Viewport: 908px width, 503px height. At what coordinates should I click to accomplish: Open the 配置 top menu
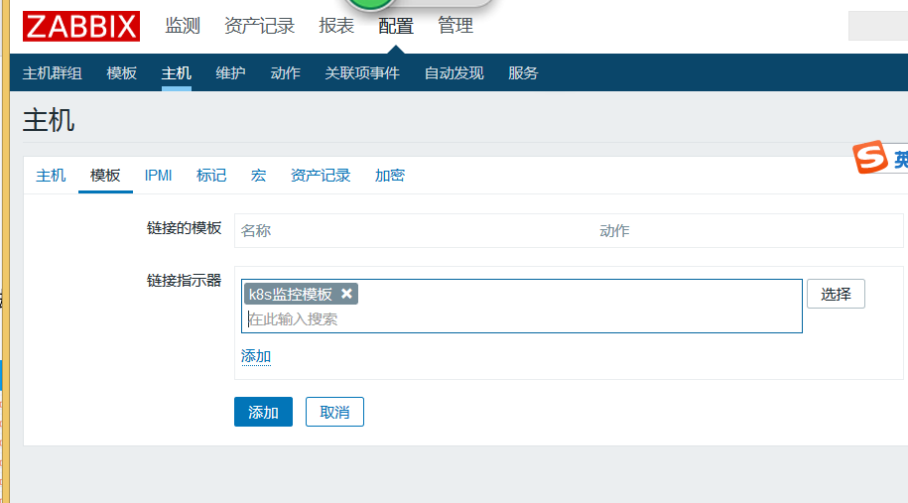tap(396, 26)
